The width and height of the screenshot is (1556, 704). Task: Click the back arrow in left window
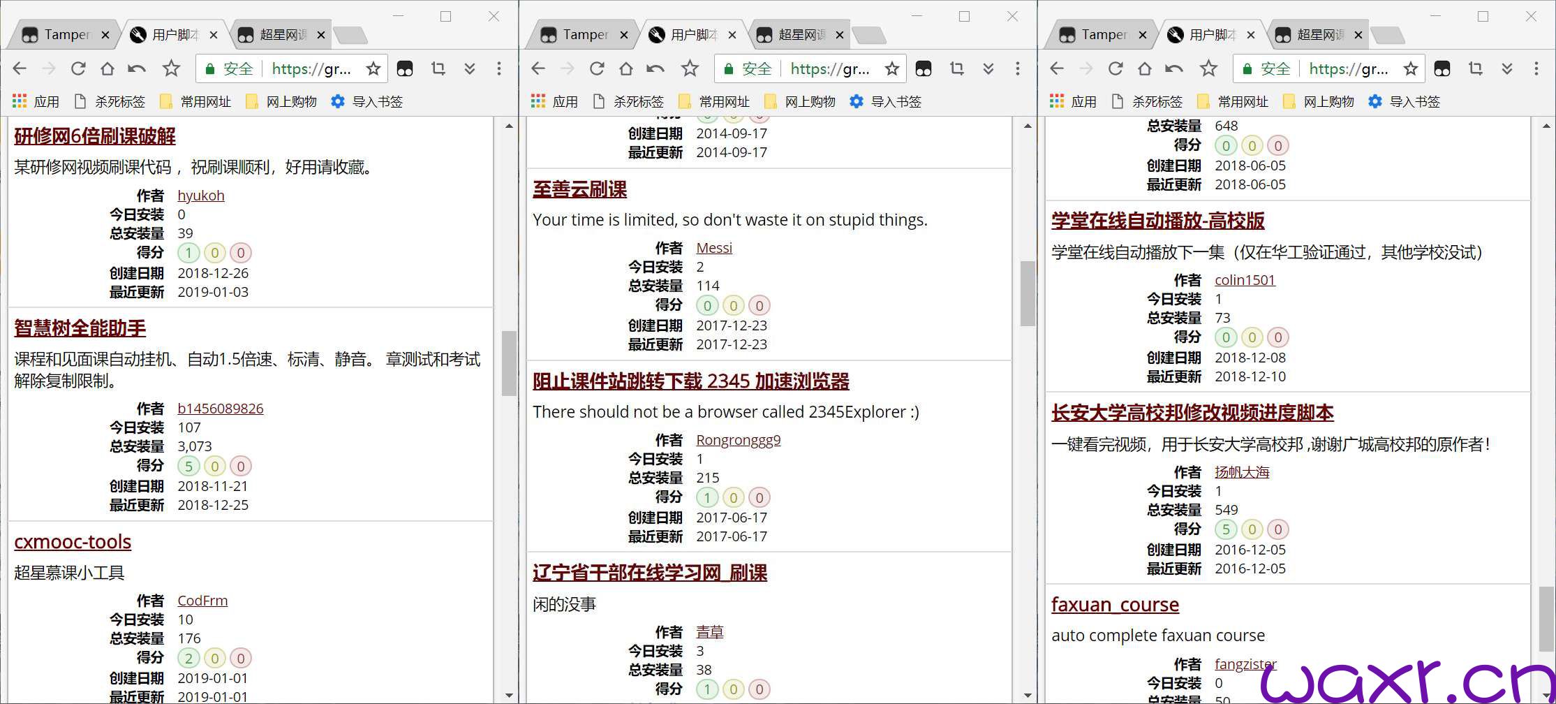[x=20, y=68]
